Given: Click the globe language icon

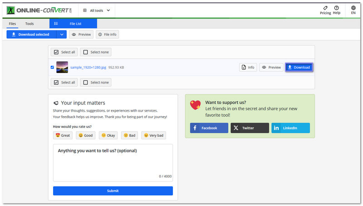Looking at the screenshot, I should click(x=353, y=8).
